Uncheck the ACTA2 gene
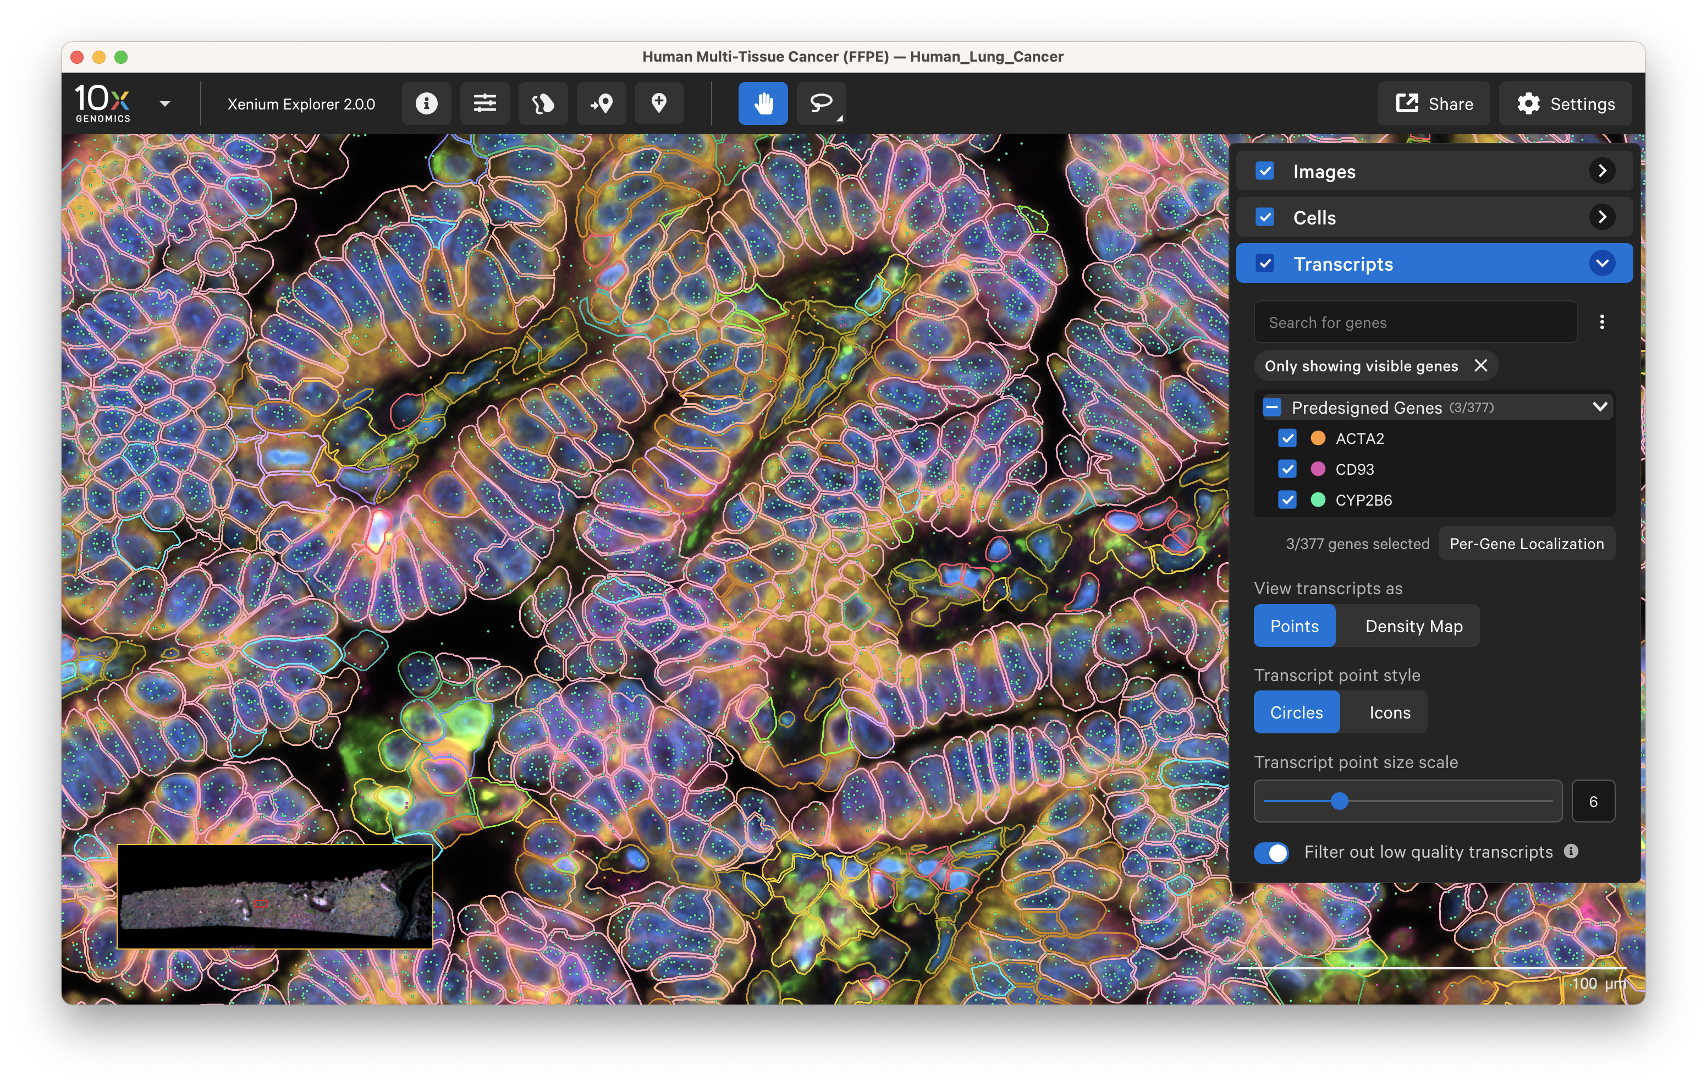Image resolution: width=1707 pixels, height=1086 pixels. point(1287,438)
